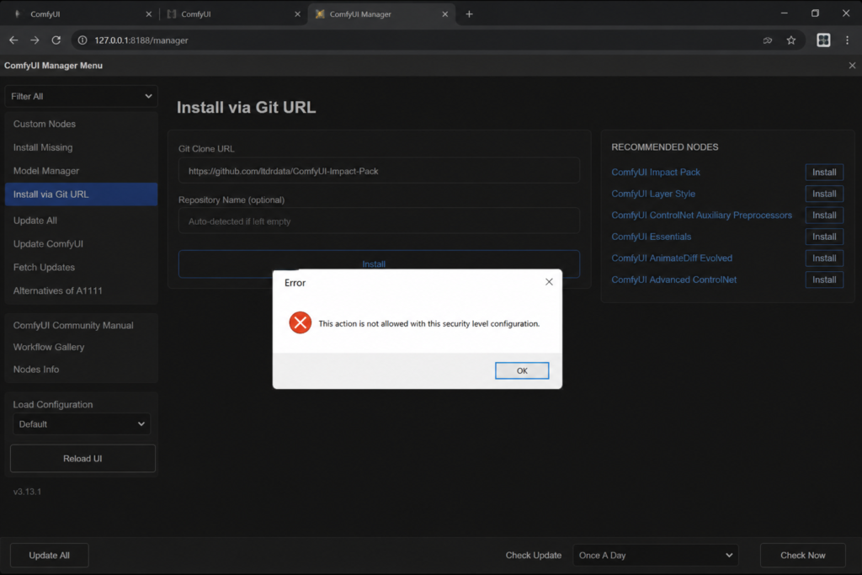Go back in browser history
The height and width of the screenshot is (575, 862).
[13, 40]
